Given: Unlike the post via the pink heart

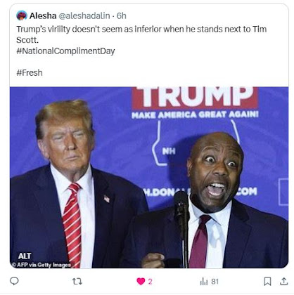Looking at the screenshot, I should pos(141,281).
